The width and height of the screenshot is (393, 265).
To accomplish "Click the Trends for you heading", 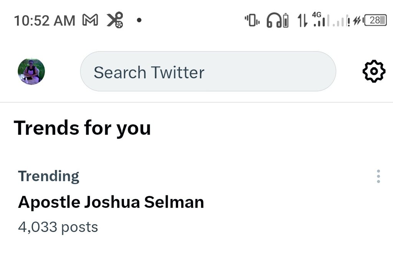I will click(x=82, y=128).
